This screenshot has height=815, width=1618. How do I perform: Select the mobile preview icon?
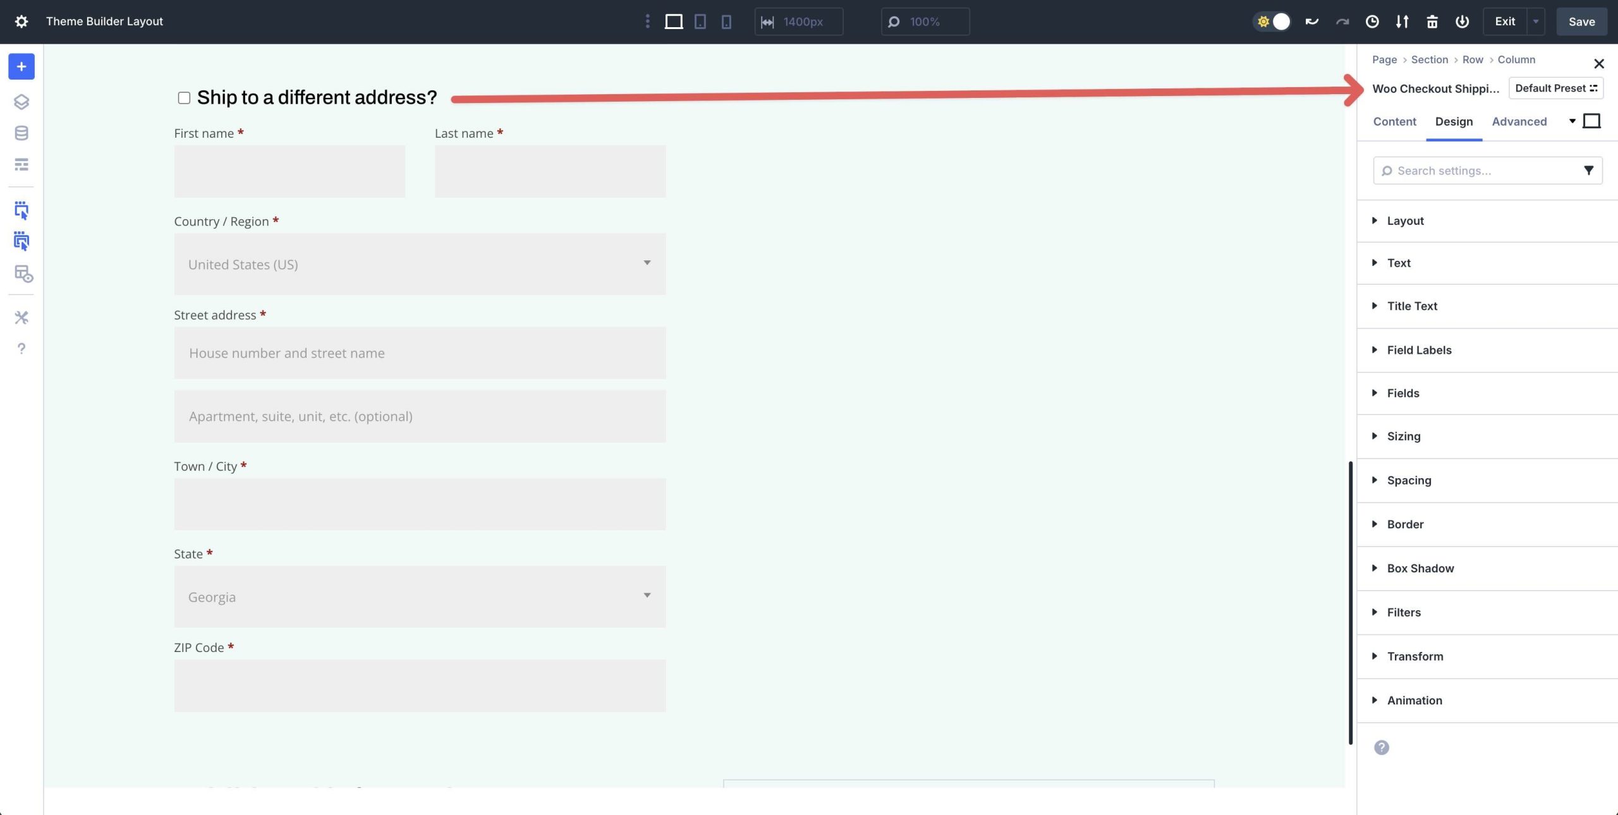(x=726, y=21)
